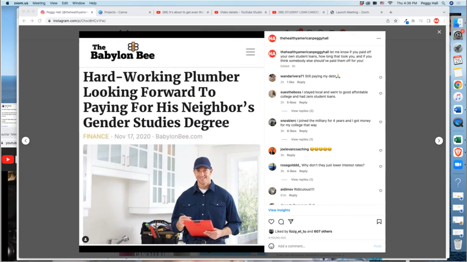Viewport: 467px width, 262px height.
Task: Open the emoji picker in comment box
Action: tap(271, 246)
